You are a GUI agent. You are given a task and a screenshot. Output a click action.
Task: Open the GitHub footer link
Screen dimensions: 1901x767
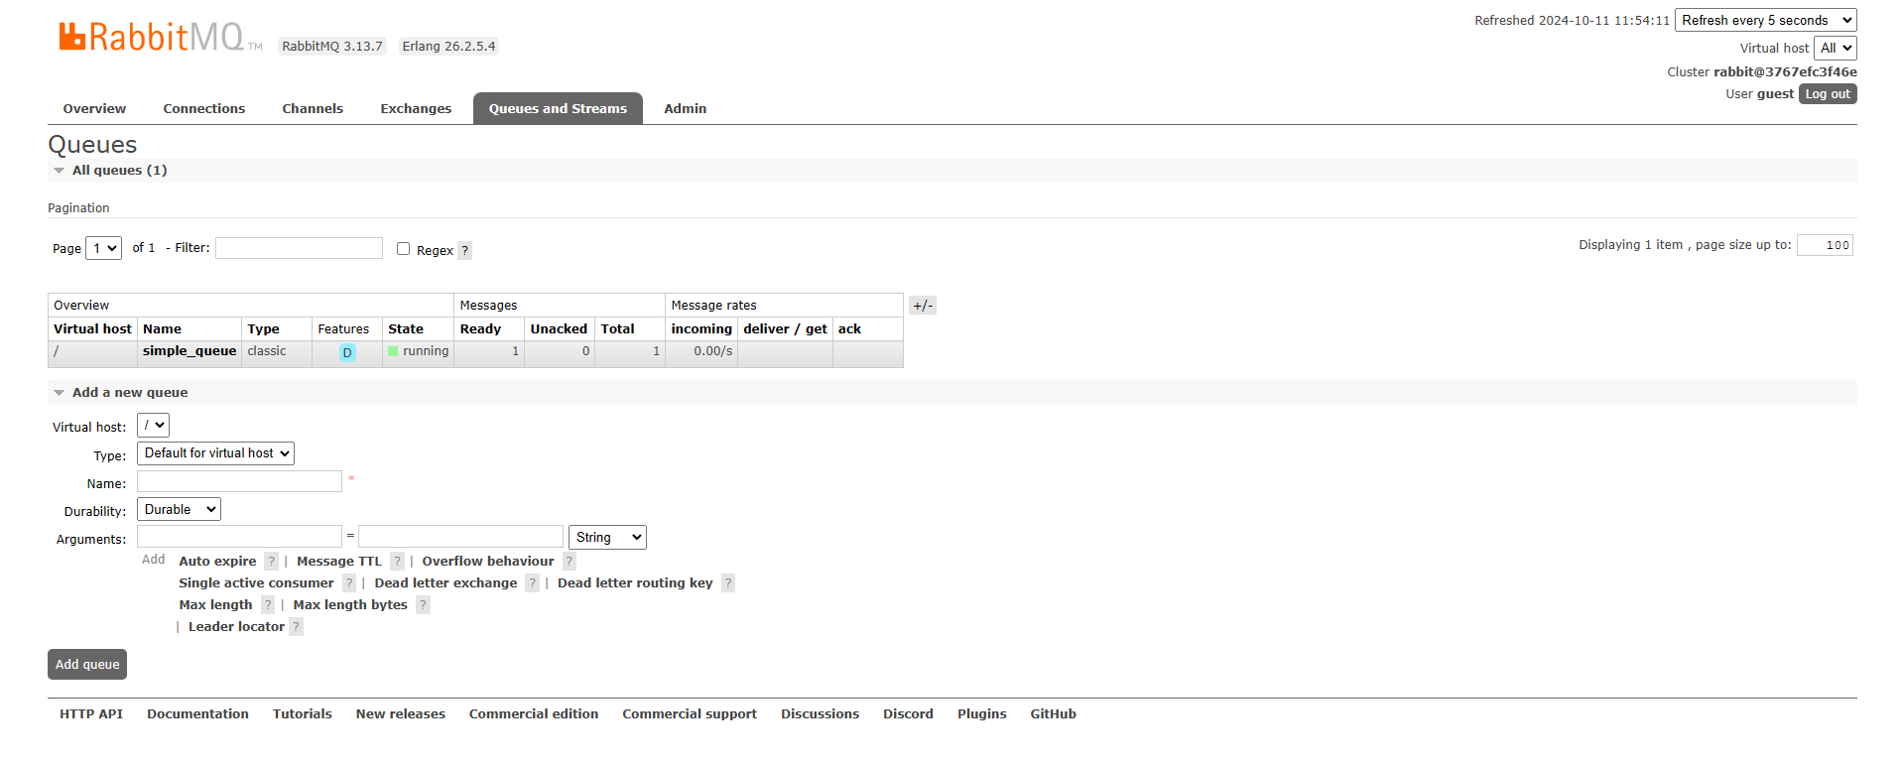tap(1053, 714)
